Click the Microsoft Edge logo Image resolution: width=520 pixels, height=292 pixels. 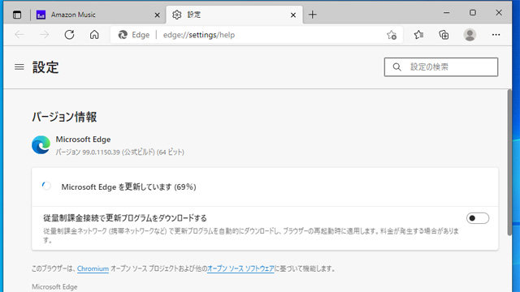click(x=41, y=144)
